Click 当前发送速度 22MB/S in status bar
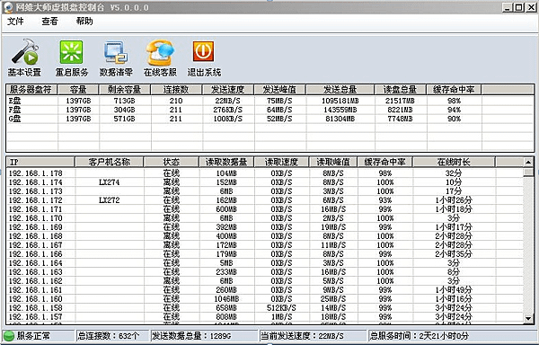This screenshot has width=539, height=345. [313, 336]
